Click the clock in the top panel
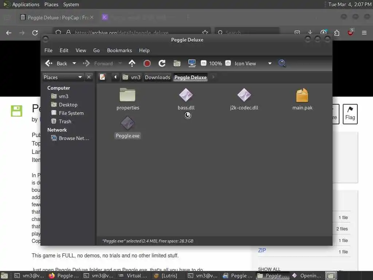 [350, 4]
